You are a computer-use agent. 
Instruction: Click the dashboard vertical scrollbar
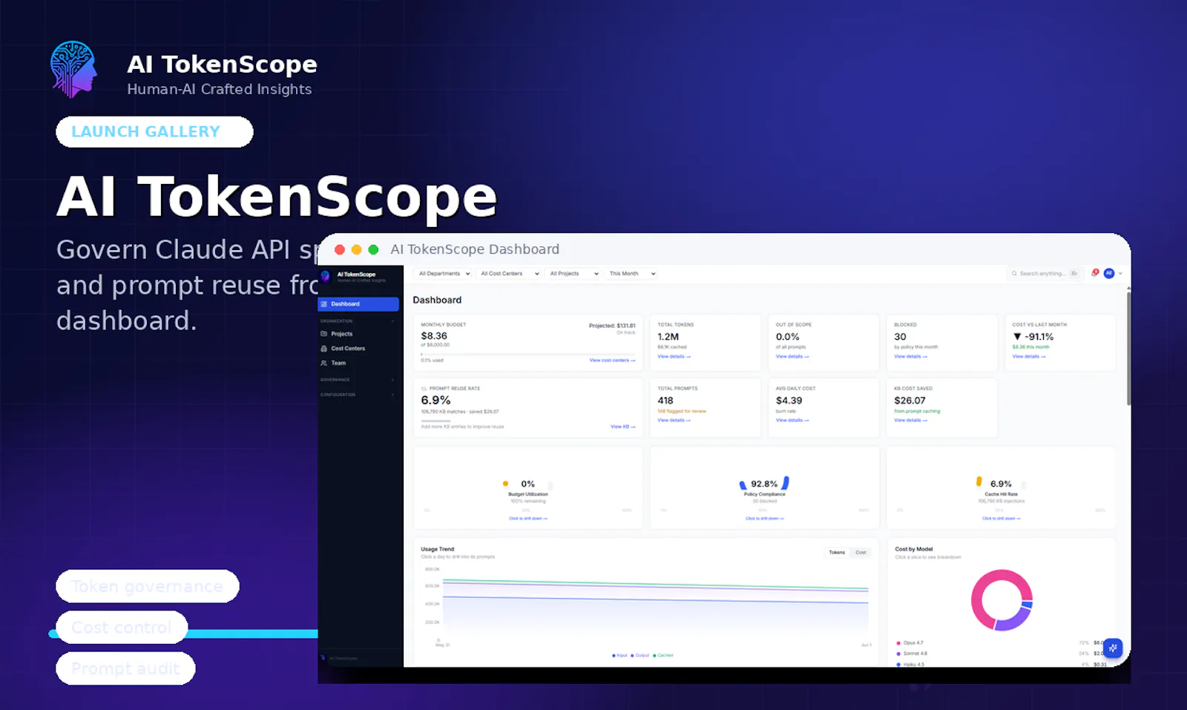pyautogui.click(x=1128, y=349)
